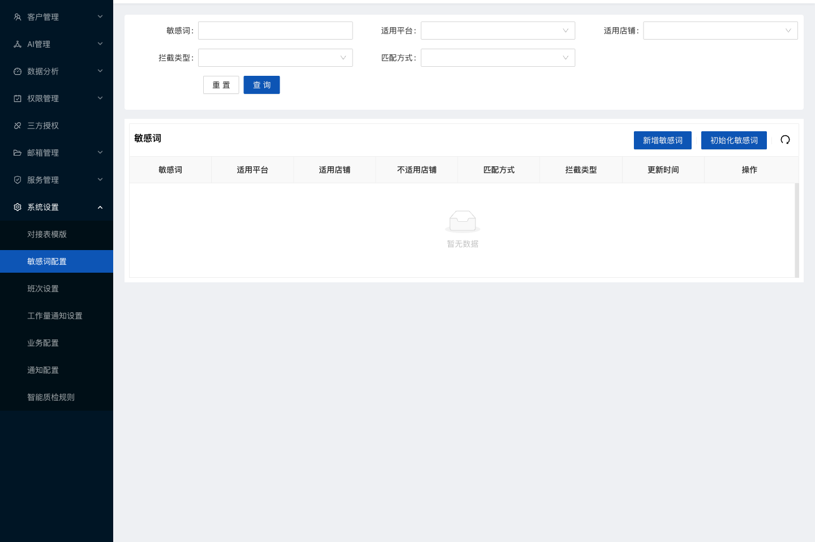Expand the 数据分析 menu chevron

point(100,71)
